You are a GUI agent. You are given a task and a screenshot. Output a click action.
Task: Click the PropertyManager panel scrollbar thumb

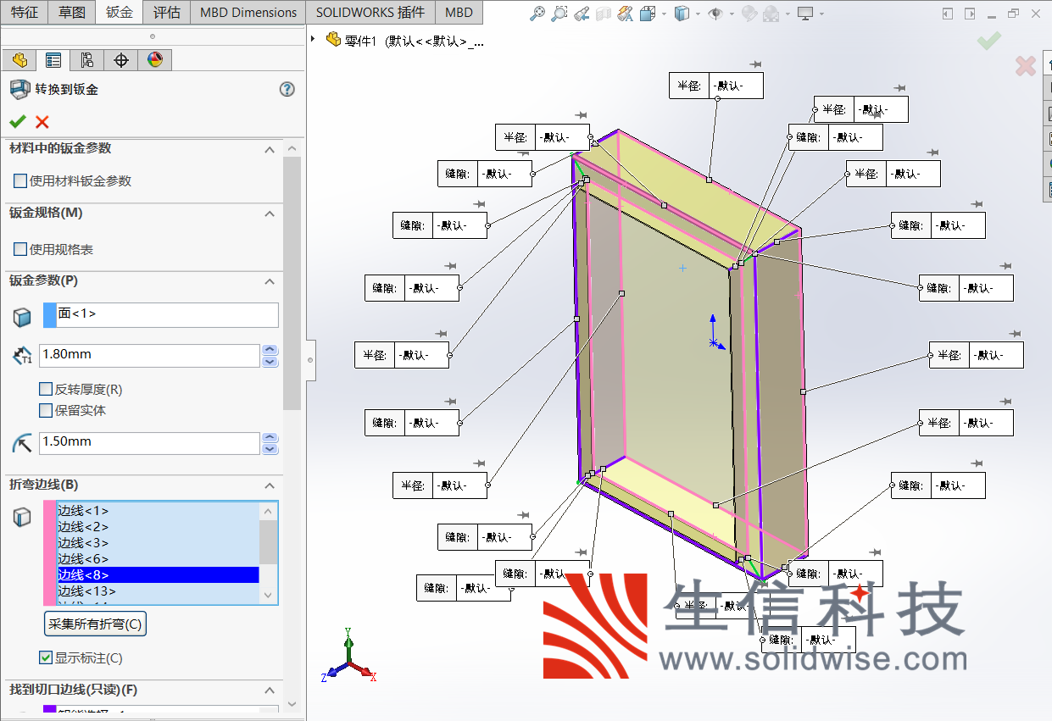(292, 284)
